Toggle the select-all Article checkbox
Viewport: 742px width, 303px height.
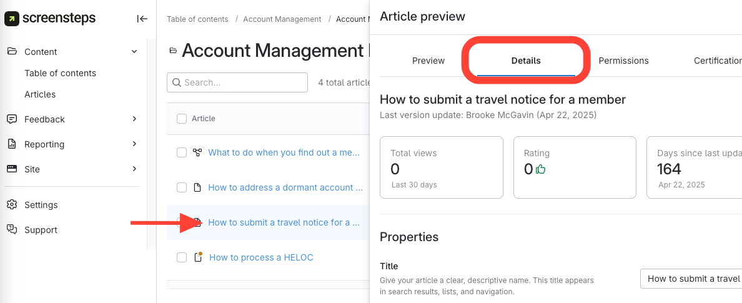[x=182, y=119]
